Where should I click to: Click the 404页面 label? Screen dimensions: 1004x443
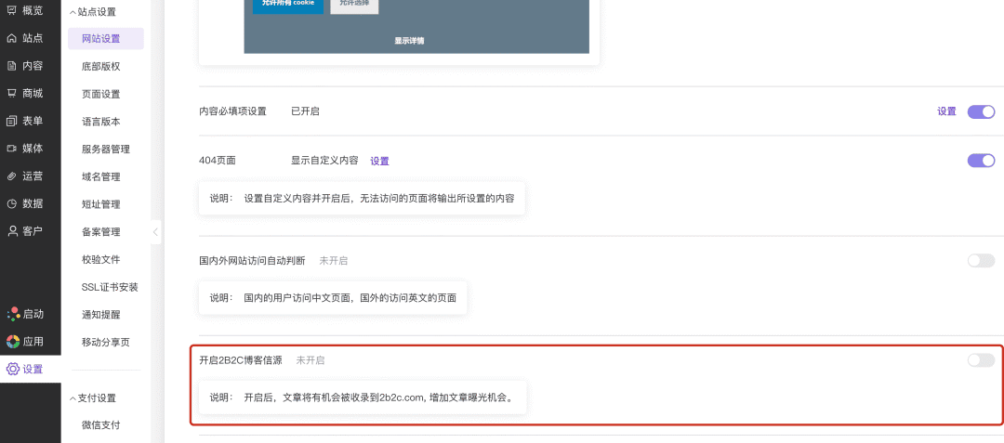218,161
